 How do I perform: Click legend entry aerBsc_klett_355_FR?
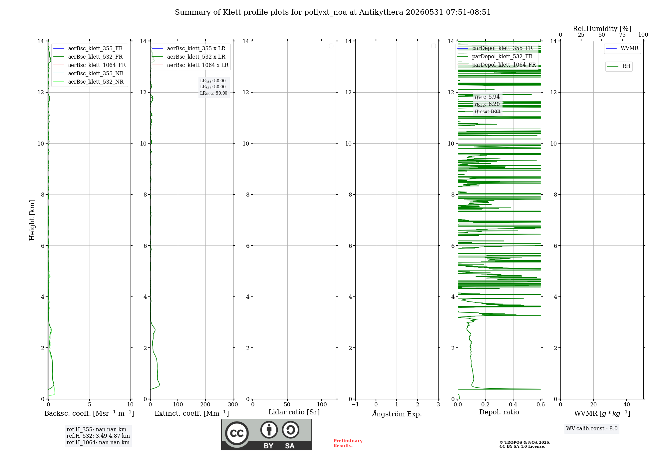pos(90,49)
